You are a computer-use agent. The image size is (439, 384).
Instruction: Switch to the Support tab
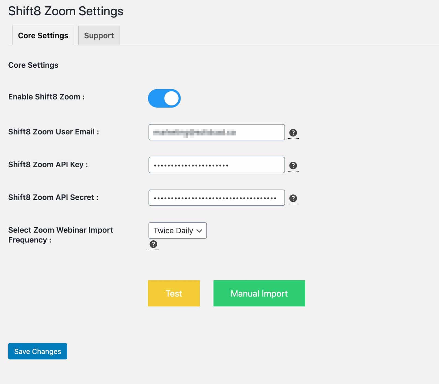click(x=99, y=36)
